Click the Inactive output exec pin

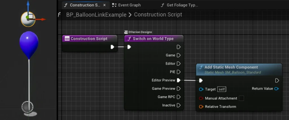[x=178, y=105]
